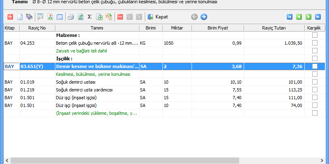
Task: Go to next record green arrow
Action: coord(308,17)
